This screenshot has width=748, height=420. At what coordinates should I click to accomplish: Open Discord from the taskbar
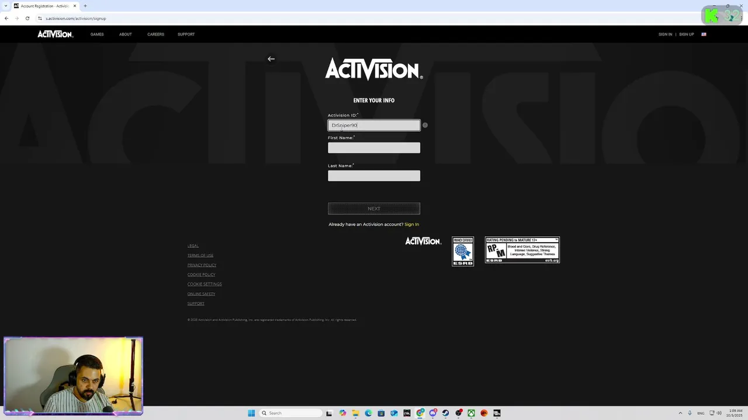(432, 413)
